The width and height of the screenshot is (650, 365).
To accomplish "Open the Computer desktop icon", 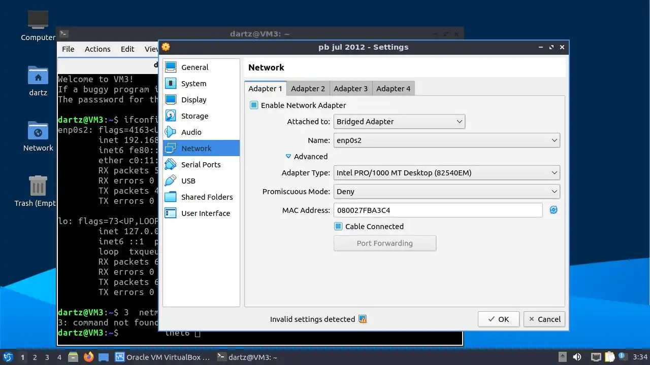I will click(x=38, y=25).
